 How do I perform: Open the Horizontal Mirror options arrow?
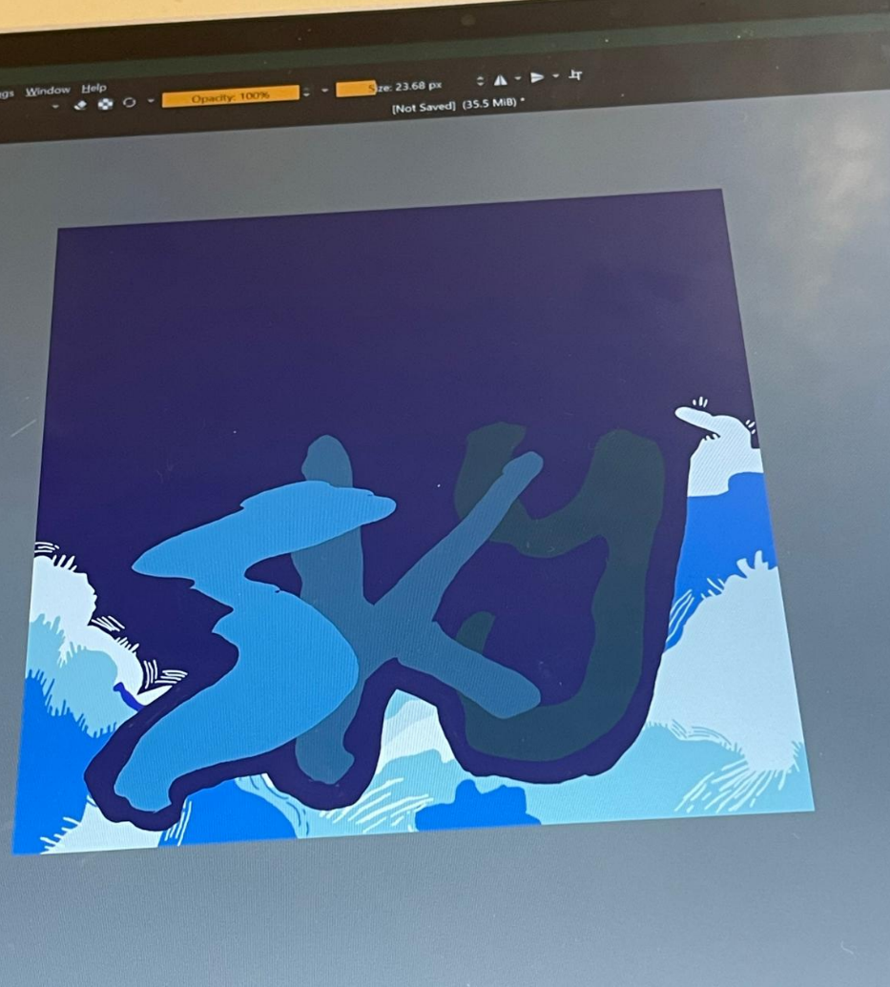[x=518, y=79]
